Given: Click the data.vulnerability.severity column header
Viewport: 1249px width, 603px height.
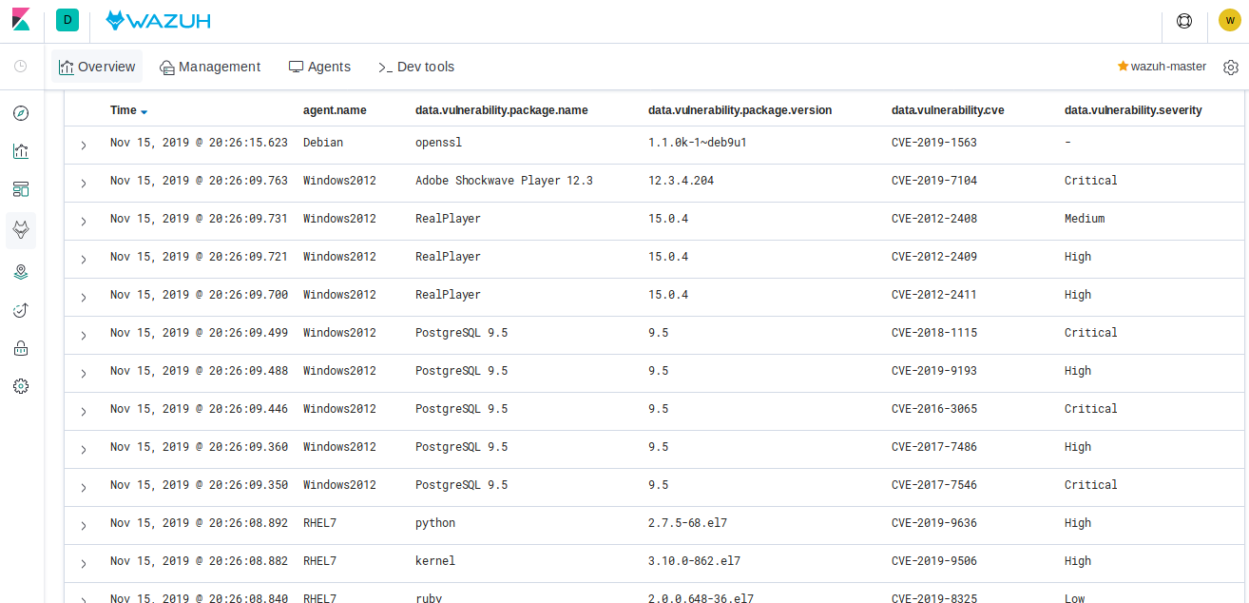Looking at the screenshot, I should click(1133, 110).
